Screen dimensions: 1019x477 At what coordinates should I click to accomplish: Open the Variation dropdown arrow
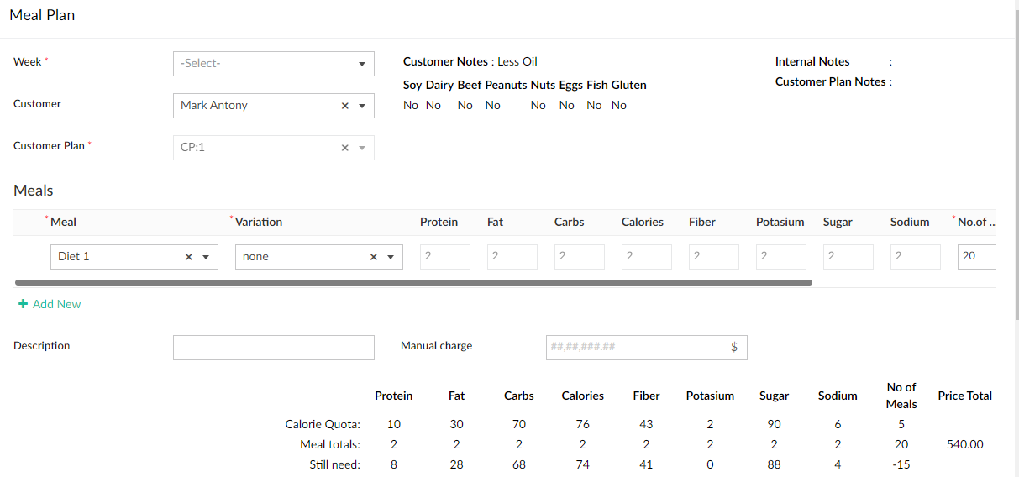tap(391, 257)
